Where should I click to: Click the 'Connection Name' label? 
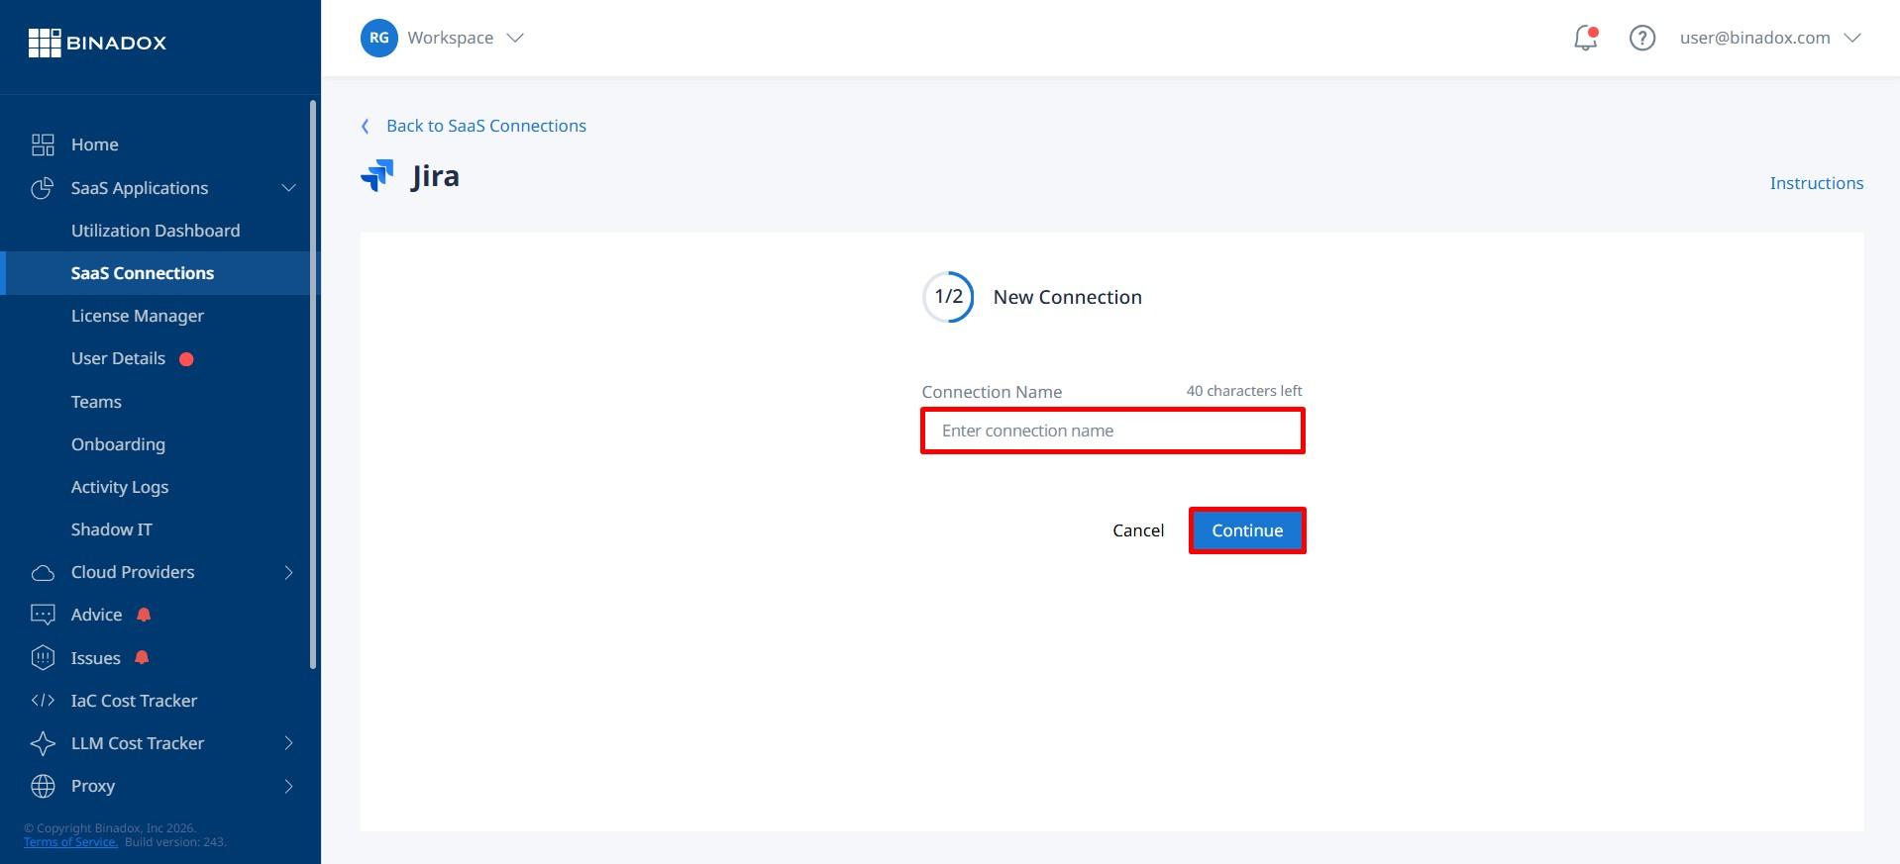click(992, 392)
